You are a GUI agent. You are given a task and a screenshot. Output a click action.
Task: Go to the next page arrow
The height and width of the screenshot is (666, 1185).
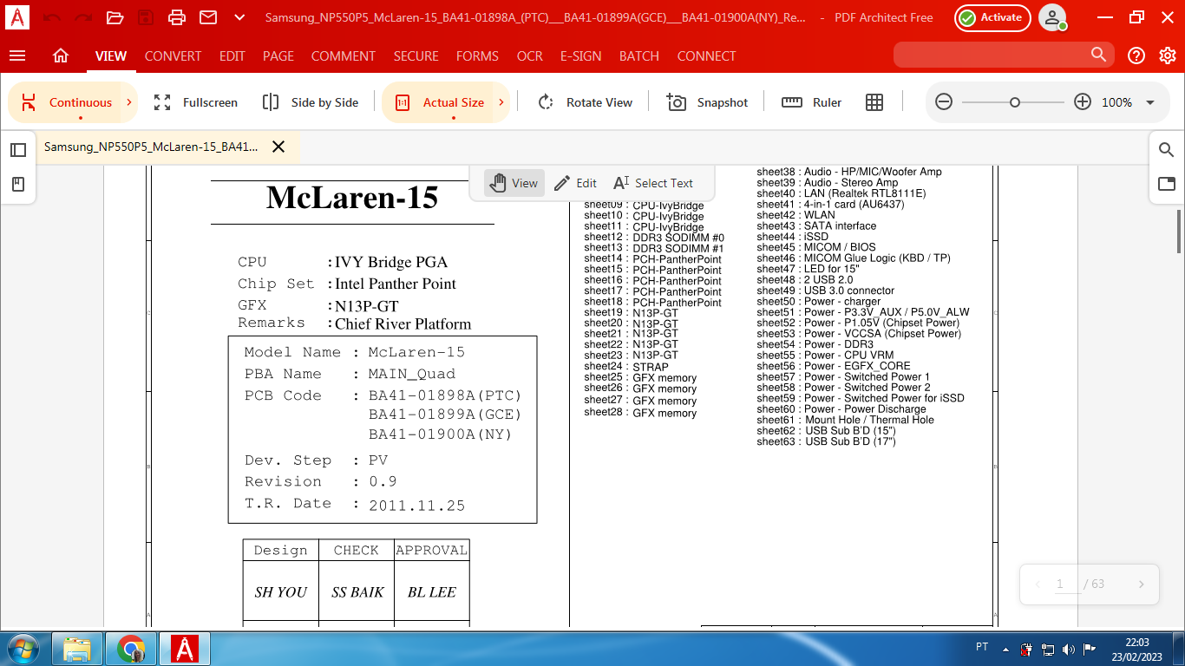coord(1142,584)
